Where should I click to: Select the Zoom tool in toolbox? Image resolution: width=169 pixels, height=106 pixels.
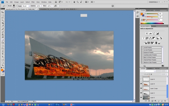coord(3,65)
